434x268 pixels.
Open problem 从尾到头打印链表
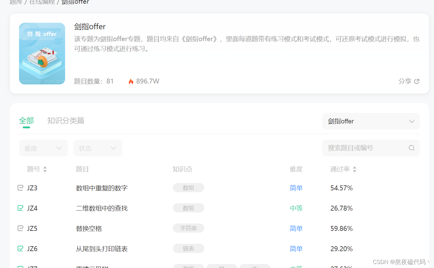[102, 249]
